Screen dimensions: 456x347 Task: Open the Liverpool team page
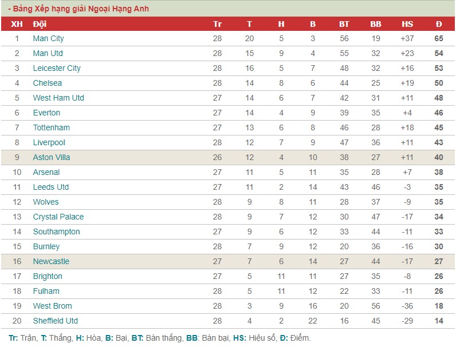click(49, 142)
